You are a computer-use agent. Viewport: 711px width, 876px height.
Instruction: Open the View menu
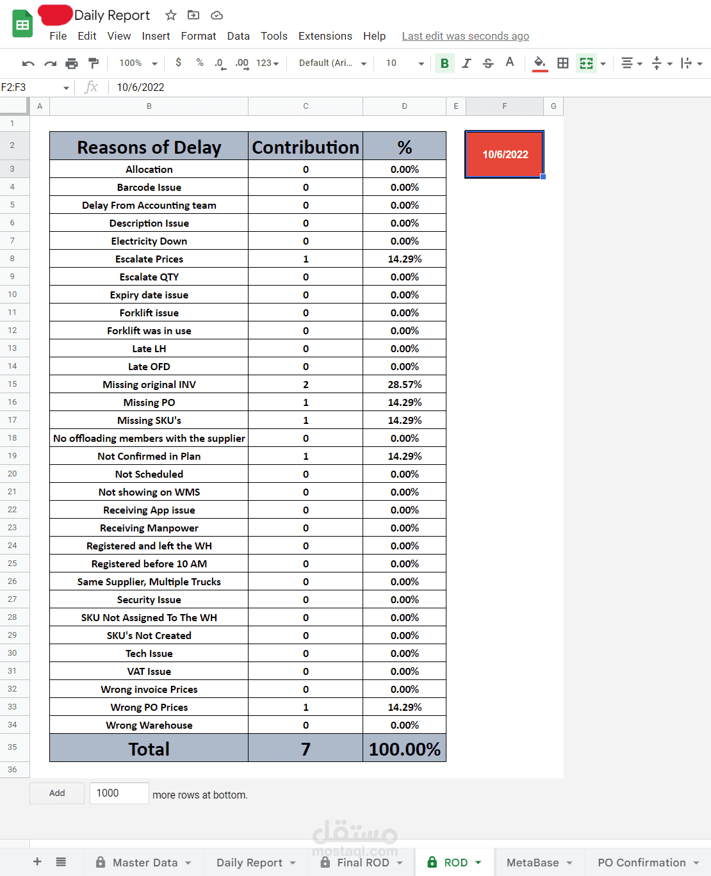tap(119, 36)
